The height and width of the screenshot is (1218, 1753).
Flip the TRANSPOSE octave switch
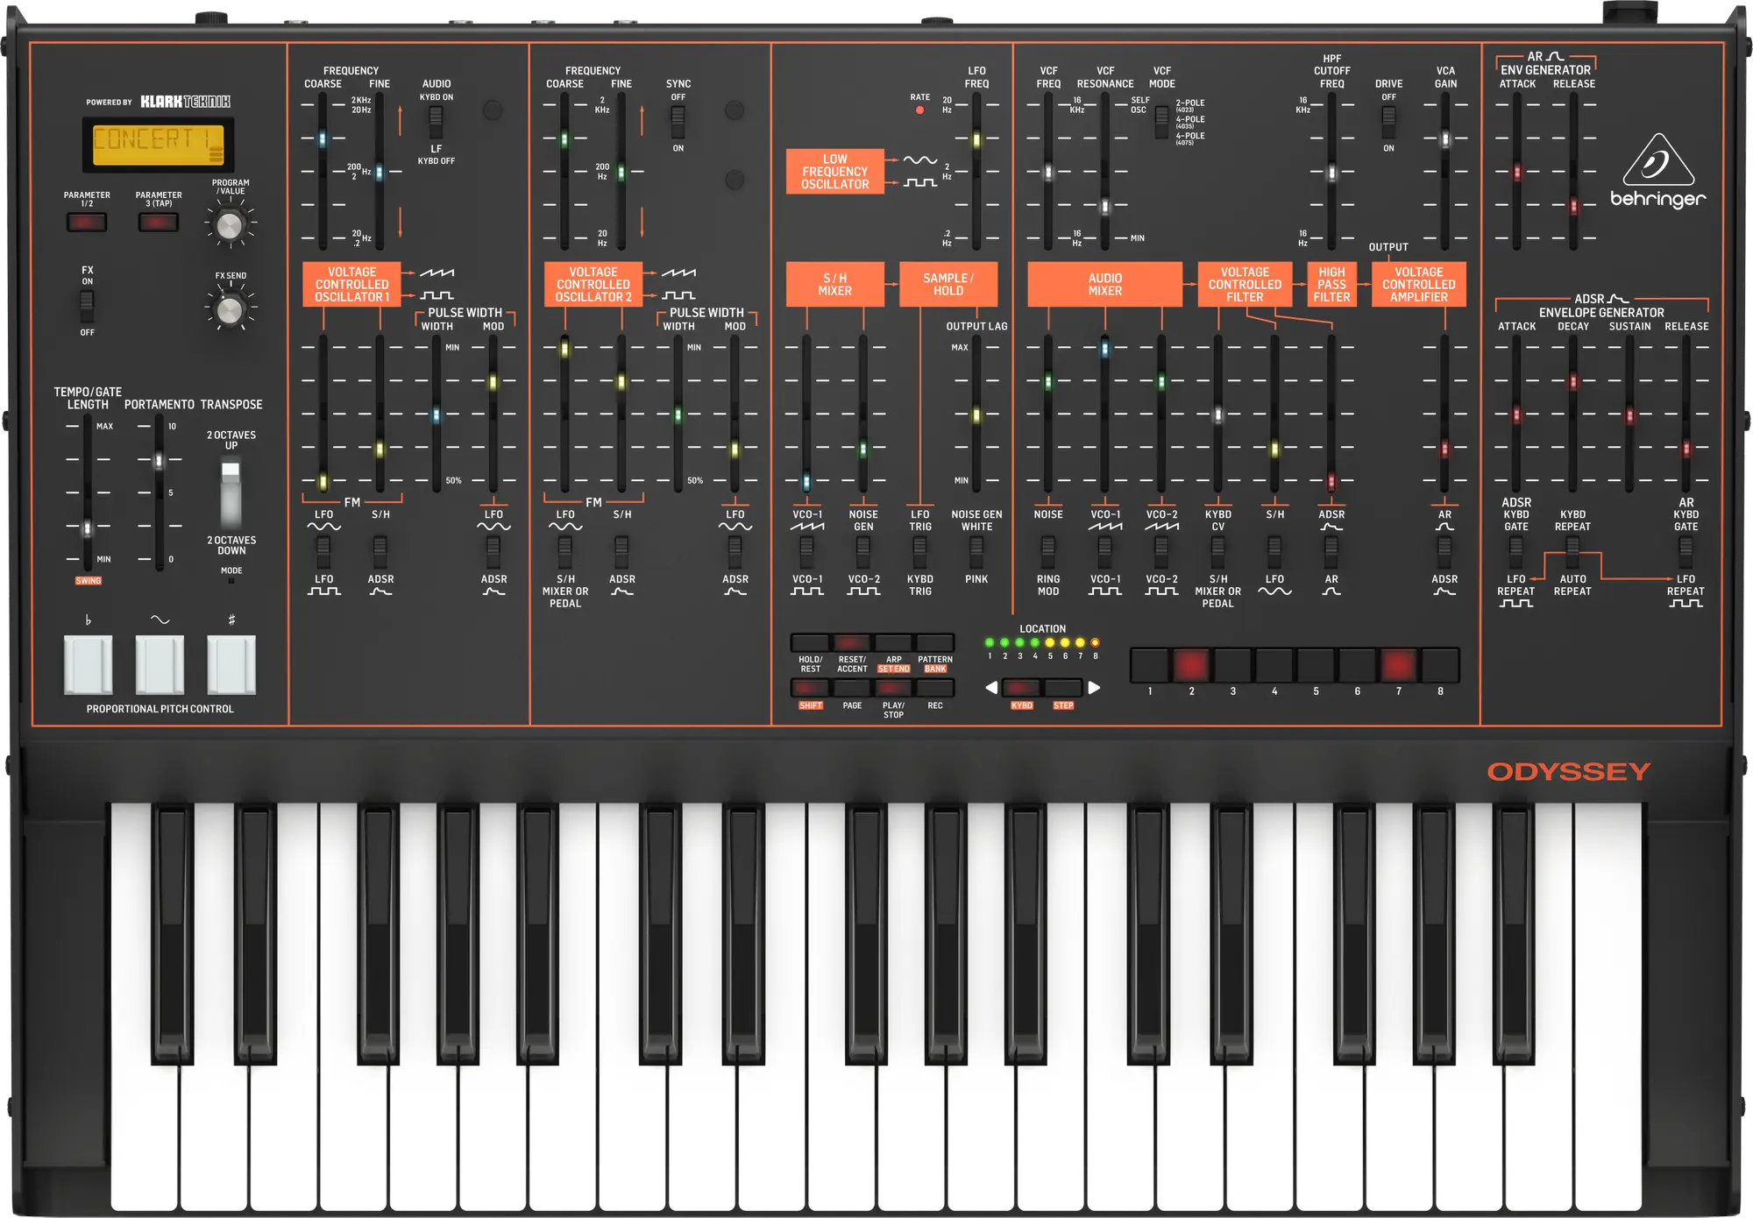click(x=231, y=492)
